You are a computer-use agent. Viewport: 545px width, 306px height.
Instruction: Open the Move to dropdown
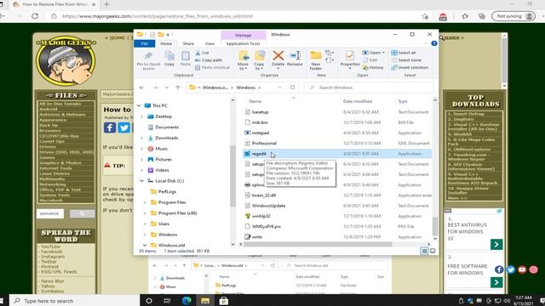[243, 60]
